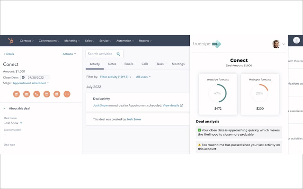This screenshot has width=303, height=189.
Task: Open the Reports menu
Action: pos(145,41)
